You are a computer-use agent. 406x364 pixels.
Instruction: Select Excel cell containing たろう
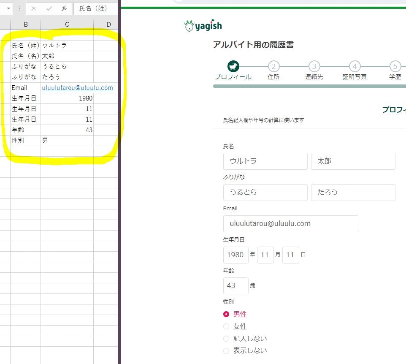[67, 77]
